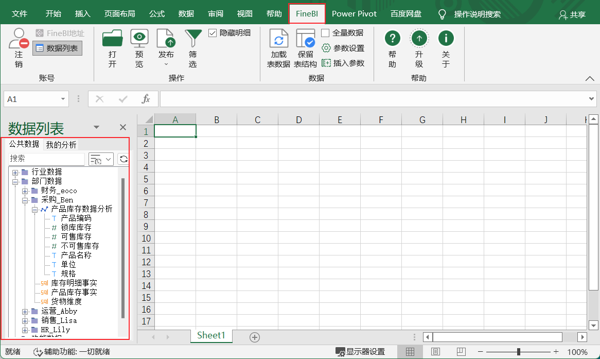Expand the formula bar

point(591,99)
